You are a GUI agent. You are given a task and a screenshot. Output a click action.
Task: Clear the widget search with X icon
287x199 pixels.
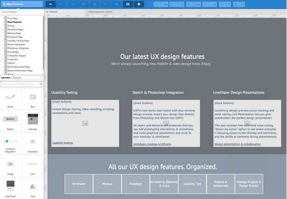pos(41,84)
